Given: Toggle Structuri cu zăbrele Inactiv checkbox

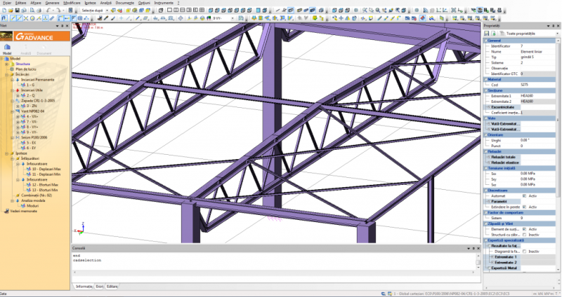Looking at the screenshot, I should 525,234.
